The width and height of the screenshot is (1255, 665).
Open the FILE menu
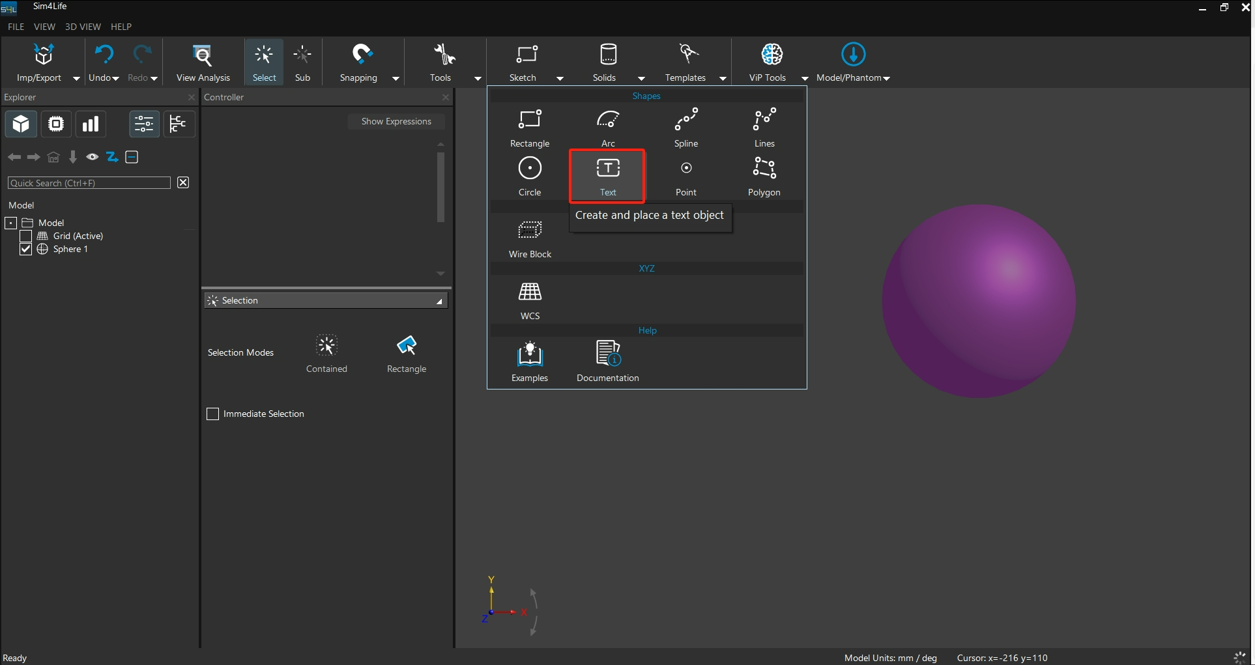(x=16, y=27)
